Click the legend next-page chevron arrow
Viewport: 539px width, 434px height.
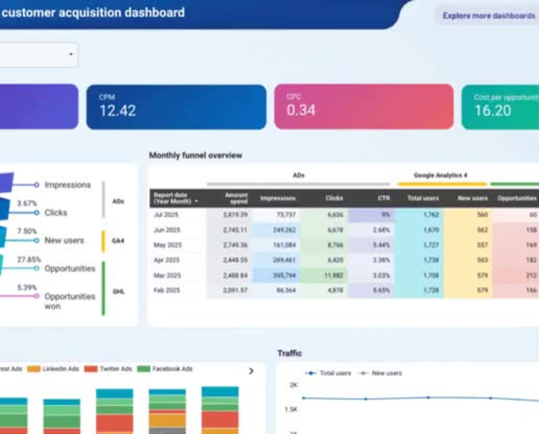click(251, 371)
